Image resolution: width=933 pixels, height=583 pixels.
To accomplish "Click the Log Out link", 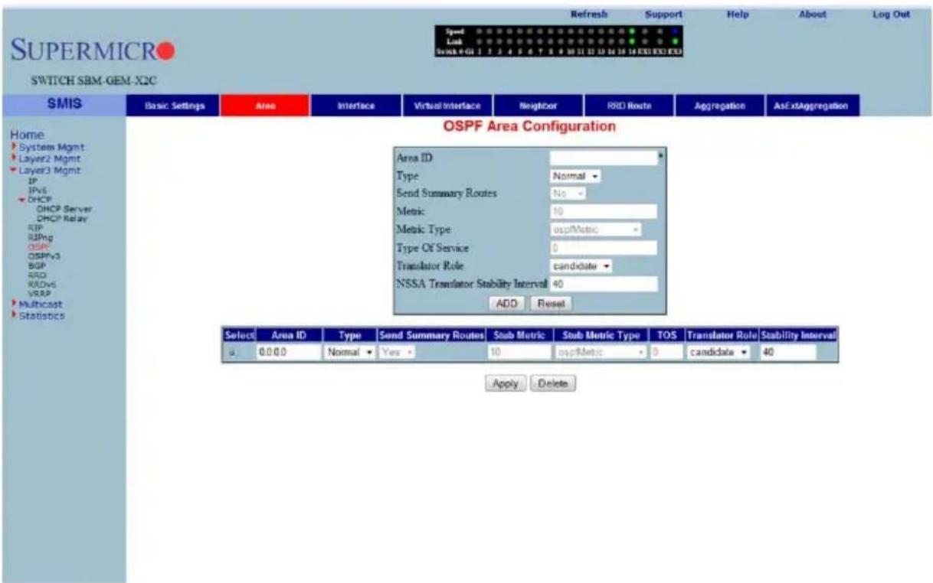I will [x=890, y=14].
